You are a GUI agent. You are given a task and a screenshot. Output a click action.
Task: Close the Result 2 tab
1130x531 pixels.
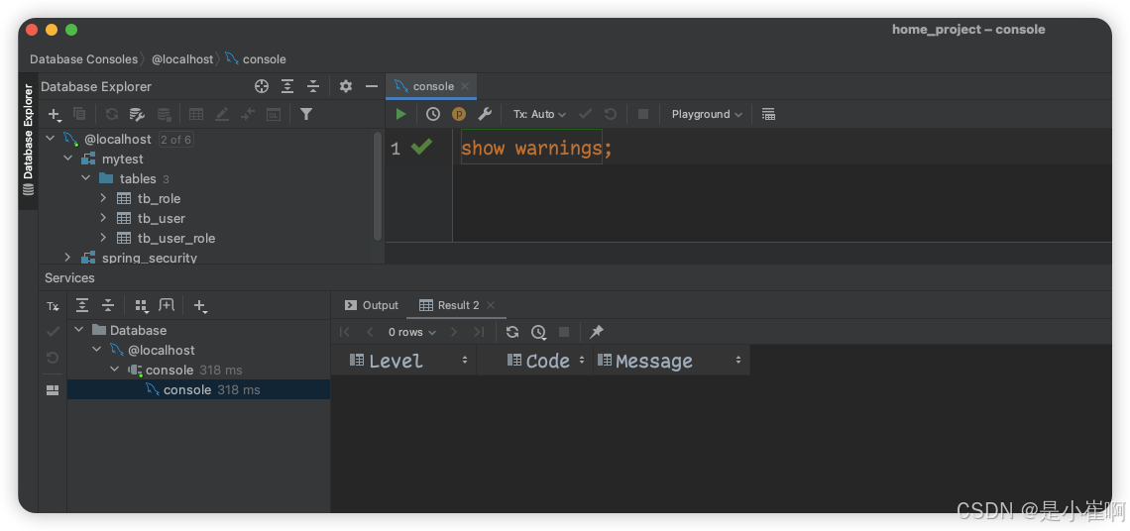(x=491, y=305)
